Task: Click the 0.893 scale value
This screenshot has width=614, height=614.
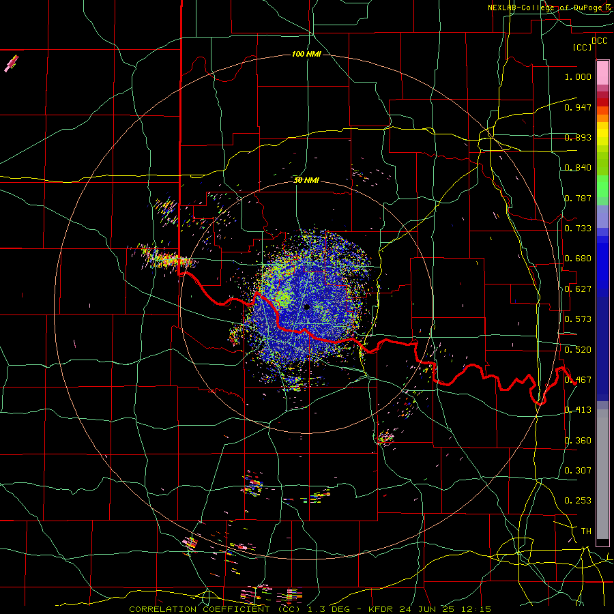Action: [578, 137]
